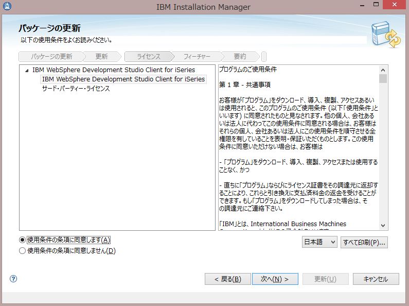Viewport: 409px width, 306px height.
Task: Click the 更新(U) button
Action: [x=325, y=279]
